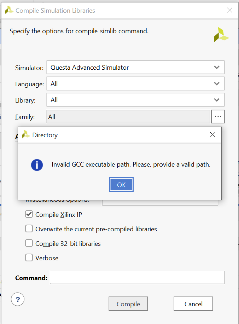Click the Vivado logo at top right of dialog
The image size is (239, 324).
221,35
